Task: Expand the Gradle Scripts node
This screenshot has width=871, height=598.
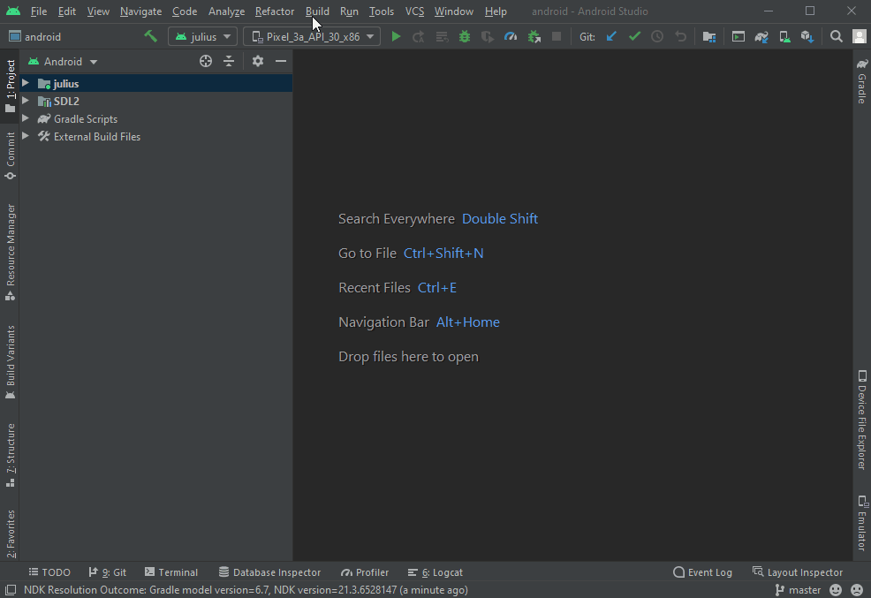Action: tap(26, 118)
